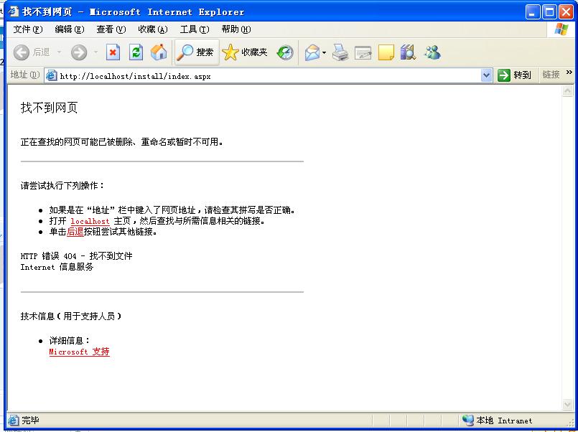
Task: Click the vertical scrollbar down arrow
Action: [567, 405]
